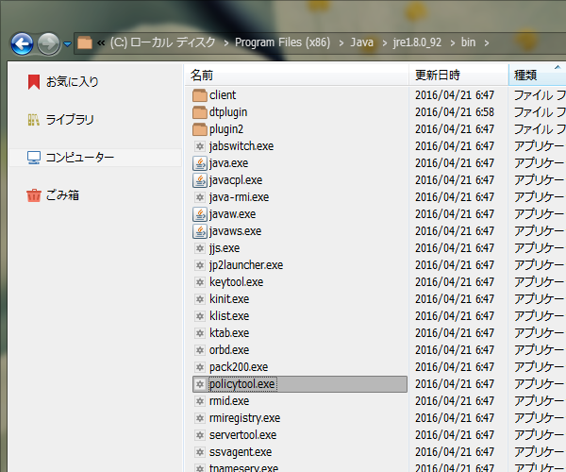Select the javaws.exe Java cup icon

click(x=200, y=231)
